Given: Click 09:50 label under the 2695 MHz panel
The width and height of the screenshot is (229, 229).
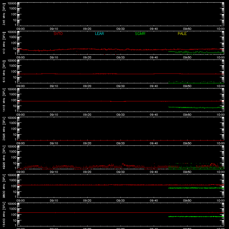Looking at the screenshot, I should click(187, 143).
